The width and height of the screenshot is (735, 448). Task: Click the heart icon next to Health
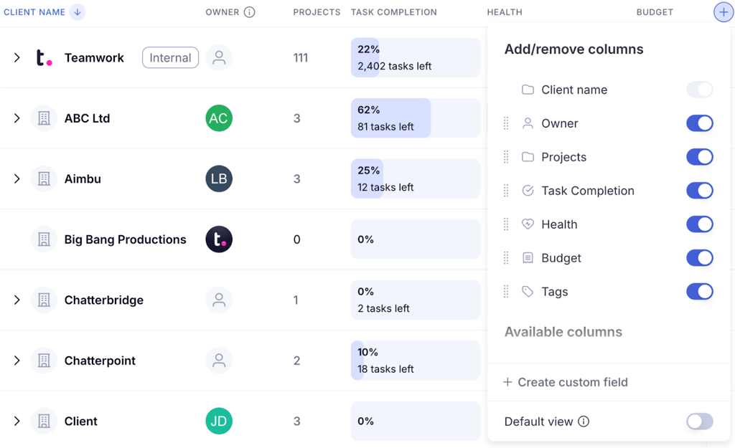click(528, 224)
